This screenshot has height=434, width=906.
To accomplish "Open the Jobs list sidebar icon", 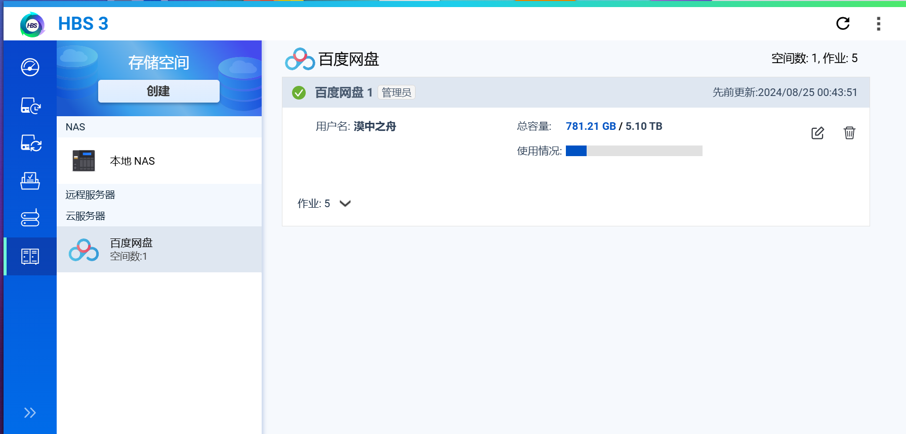I will 30,181.
